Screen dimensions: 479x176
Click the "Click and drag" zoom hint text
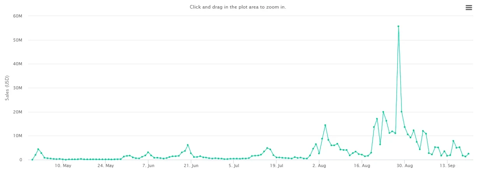(238, 7)
